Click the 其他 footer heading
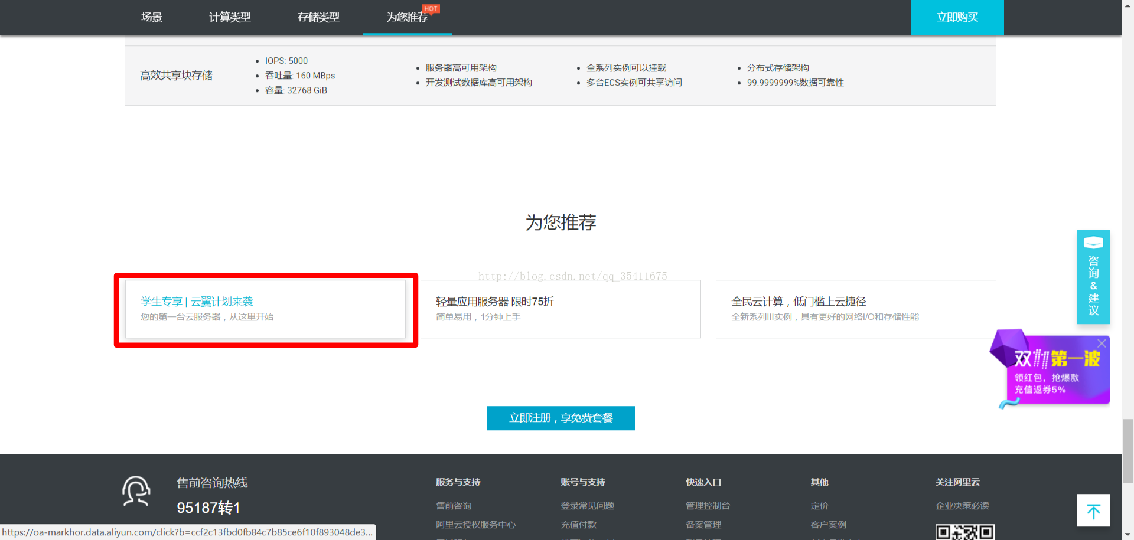The image size is (1134, 540). pyautogui.click(x=819, y=482)
